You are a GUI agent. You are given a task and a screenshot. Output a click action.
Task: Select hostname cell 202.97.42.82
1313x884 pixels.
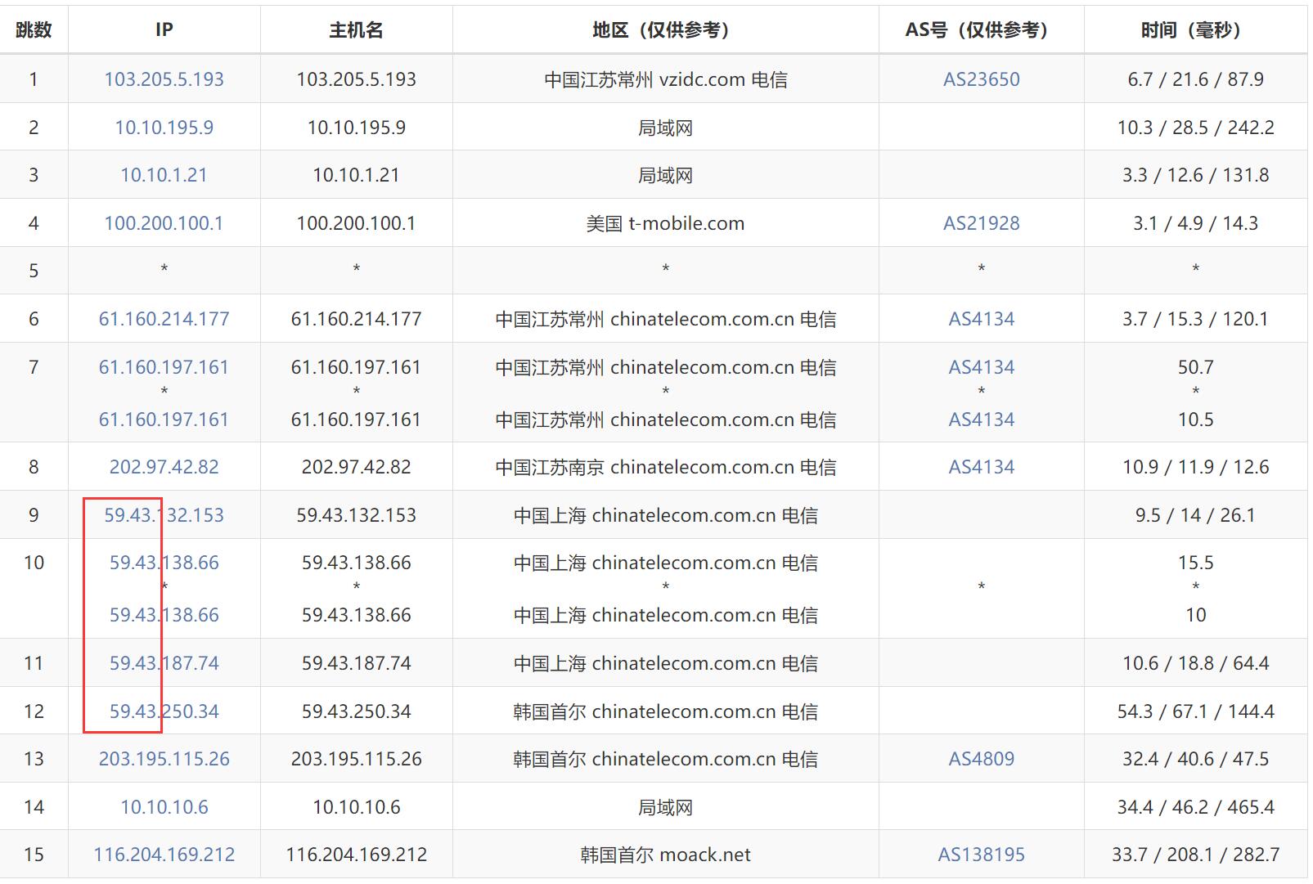pyautogui.click(x=356, y=467)
